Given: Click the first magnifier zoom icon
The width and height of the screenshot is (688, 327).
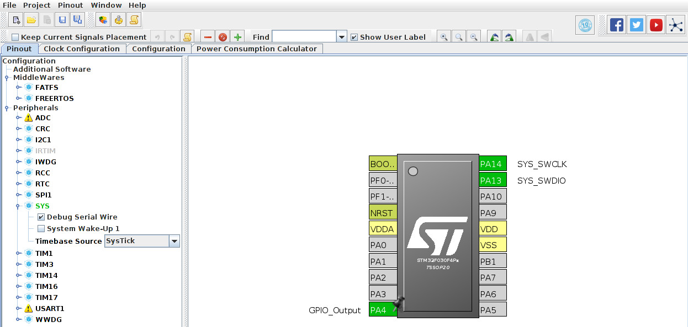Looking at the screenshot, I should click(x=444, y=37).
